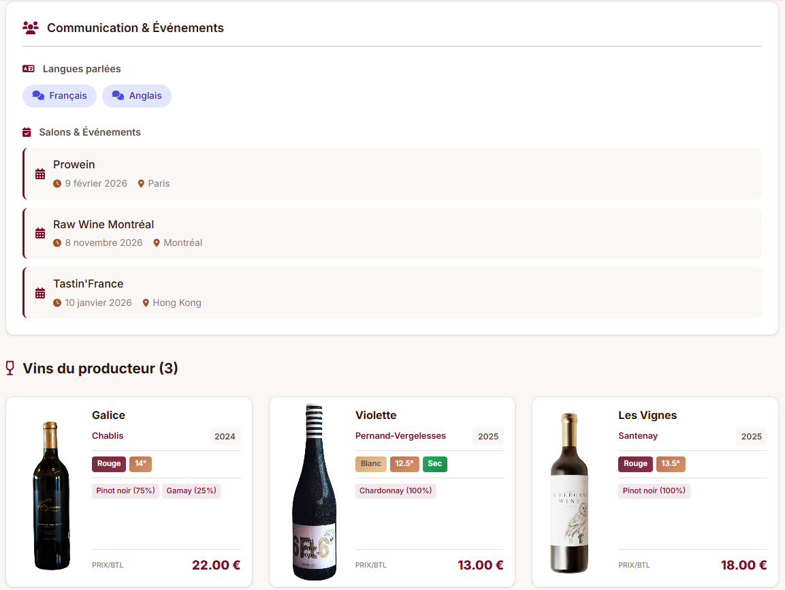This screenshot has width=785, height=590.
Task: Click the wine glass icon near Vins du producteur
Action: click(x=10, y=368)
